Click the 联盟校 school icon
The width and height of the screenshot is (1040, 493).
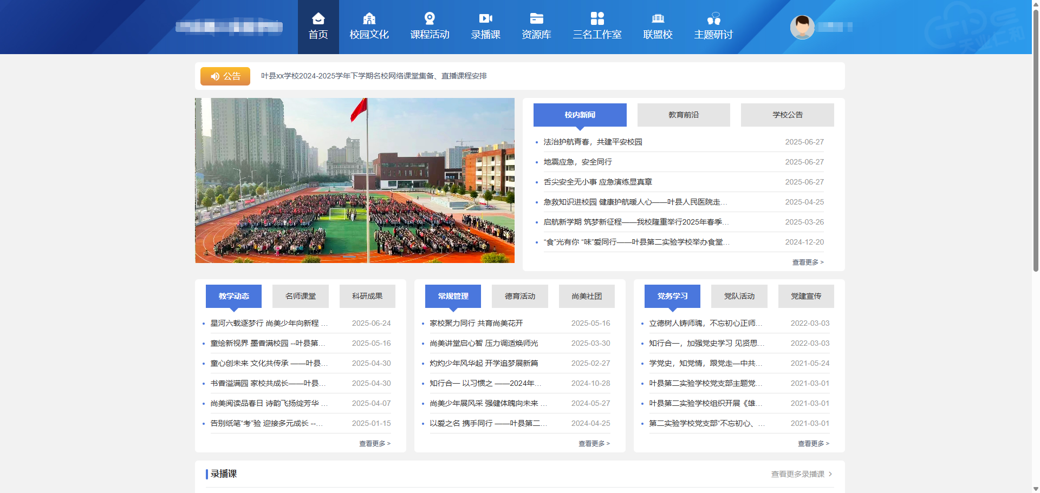click(x=658, y=19)
